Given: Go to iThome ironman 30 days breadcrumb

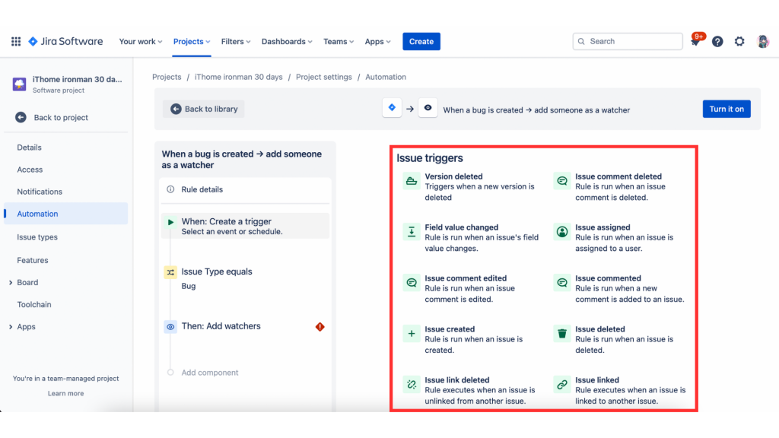Looking at the screenshot, I should click(238, 77).
